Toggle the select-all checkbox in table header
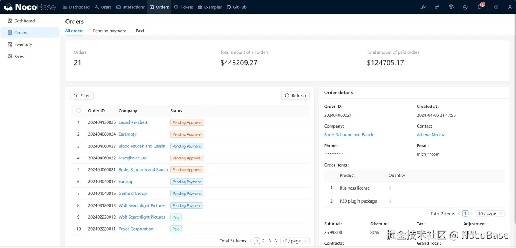 tap(79, 111)
